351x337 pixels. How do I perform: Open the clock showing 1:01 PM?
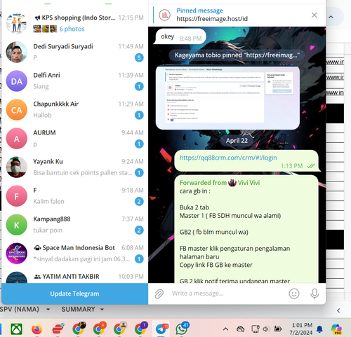pyautogui.click(x=302, y=329)
